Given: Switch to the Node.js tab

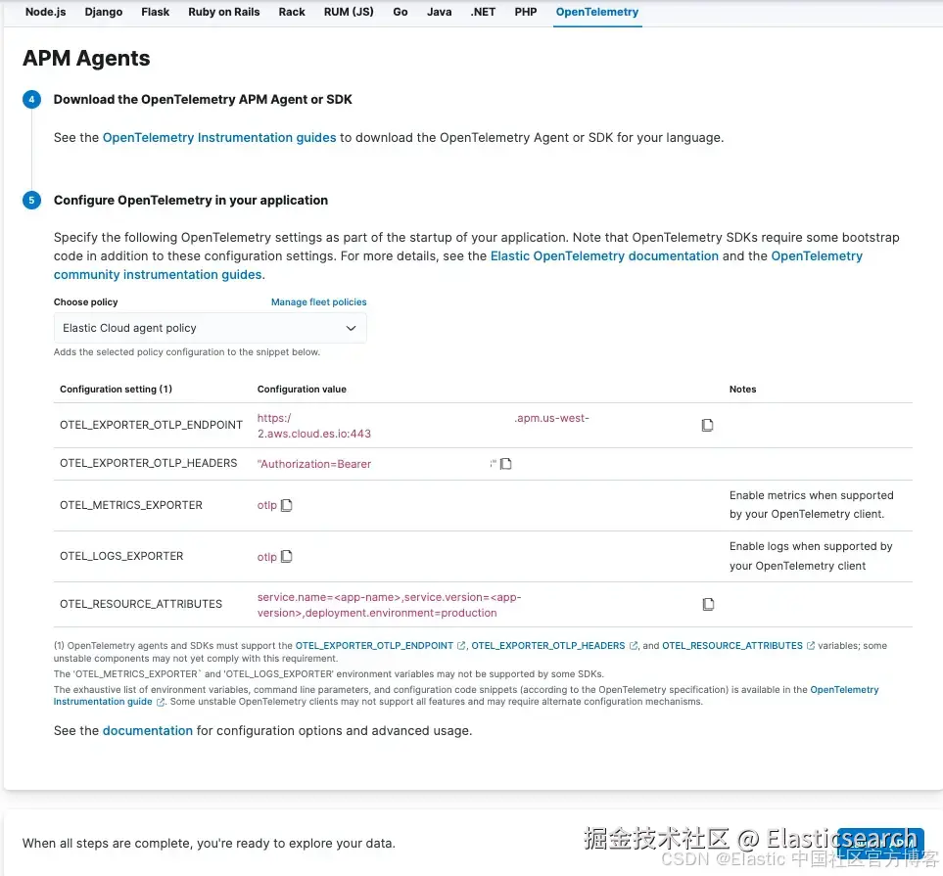Looking at the screenshot, I should coord(46,12).
